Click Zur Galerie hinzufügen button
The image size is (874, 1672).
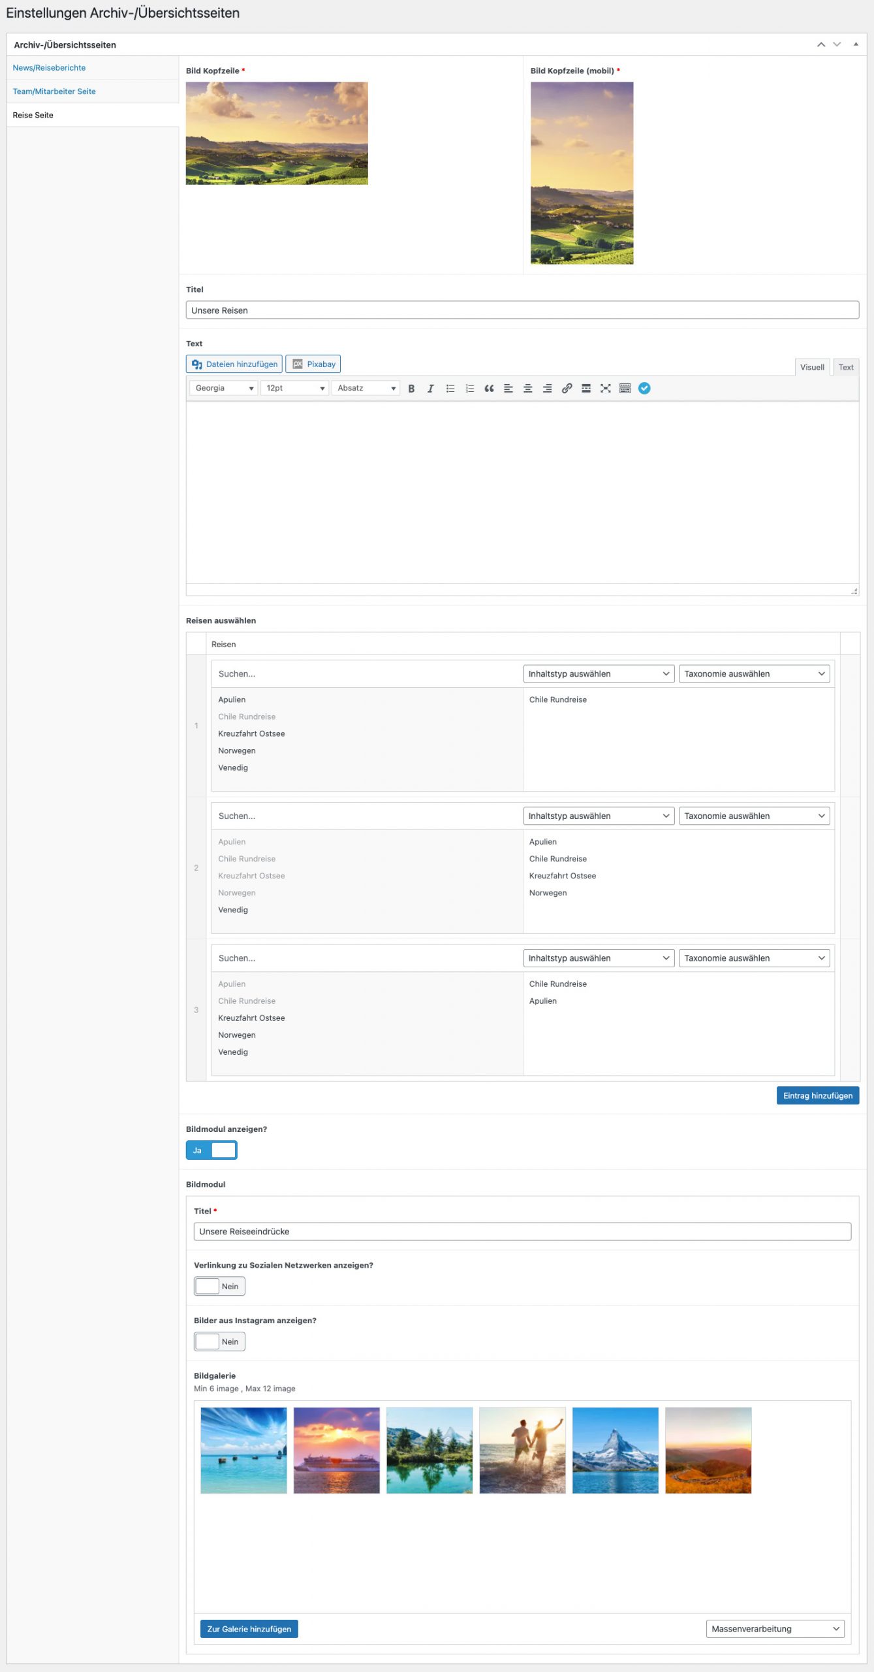coord(249,1629)
